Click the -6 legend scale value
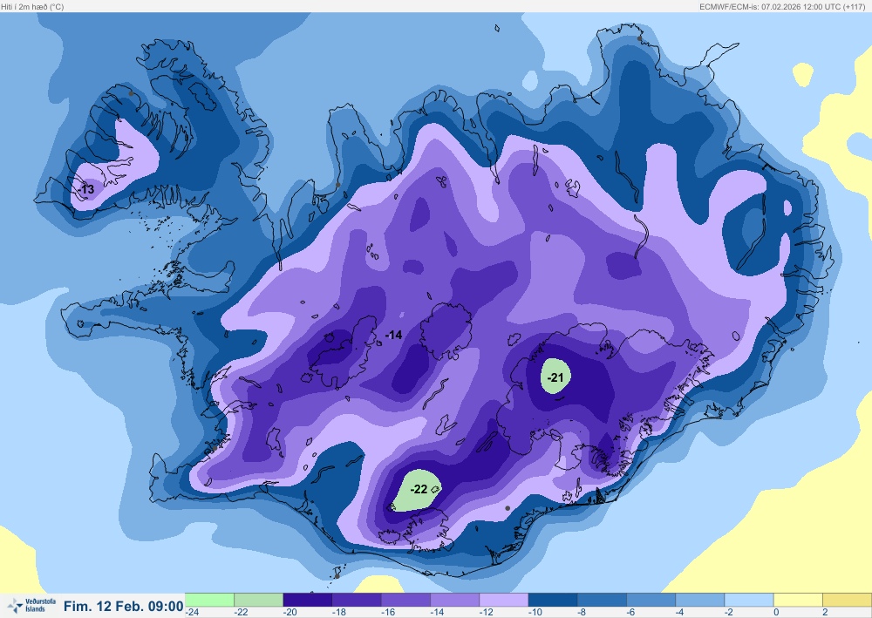The width and height of the screenshot is (872, 618). pyautogui.click(x=631, y=613)
